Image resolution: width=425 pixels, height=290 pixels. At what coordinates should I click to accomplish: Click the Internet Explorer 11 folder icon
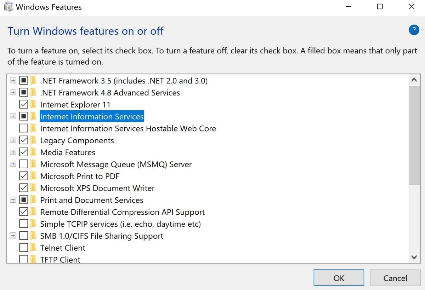click(x=33, y=105)
